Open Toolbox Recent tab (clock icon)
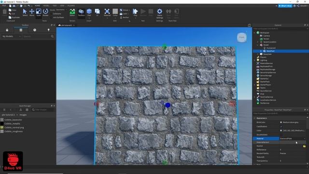The width and height of the screenshot is (309, 174). pyautogui.click(x=35, y=30)
